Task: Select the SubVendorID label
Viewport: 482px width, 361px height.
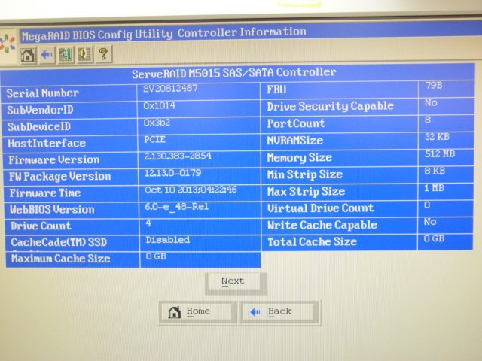Action: 40,110
